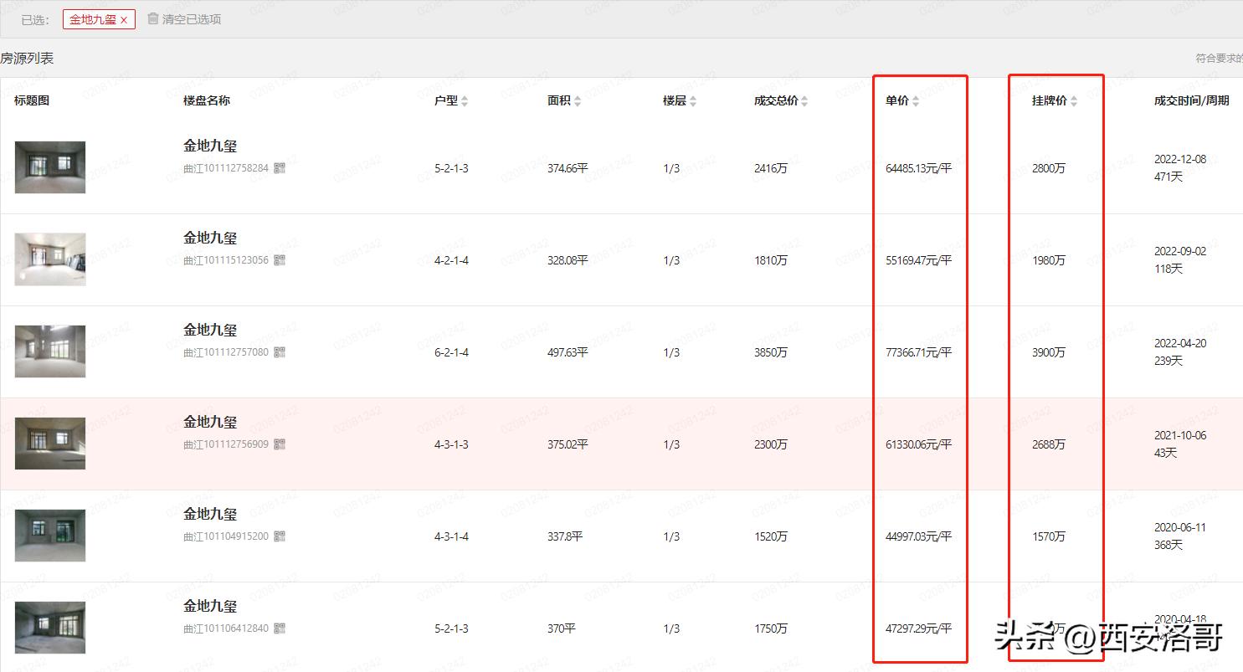The image size is (1243, 672).
Task: Select unit price 64485.13元/平
Action: pos(918,168)
